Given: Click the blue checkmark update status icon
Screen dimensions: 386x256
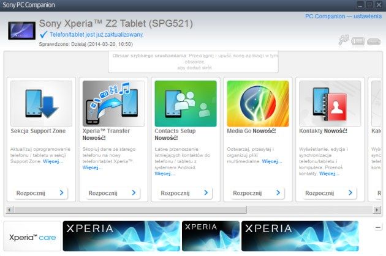Looking at the screenshot, I should click(44, 35).
